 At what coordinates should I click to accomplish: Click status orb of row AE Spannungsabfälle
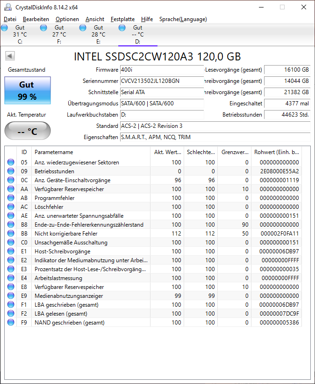tap(11, 215)
